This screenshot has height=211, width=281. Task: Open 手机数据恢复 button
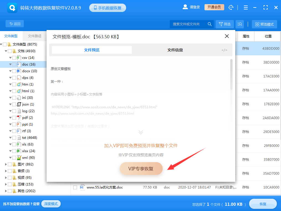tap(108, 8)
